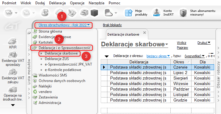Image resolution: width=221 pixels, height=114 pixels.
Task: Open Naklejki module
Action: coord(42,86)
